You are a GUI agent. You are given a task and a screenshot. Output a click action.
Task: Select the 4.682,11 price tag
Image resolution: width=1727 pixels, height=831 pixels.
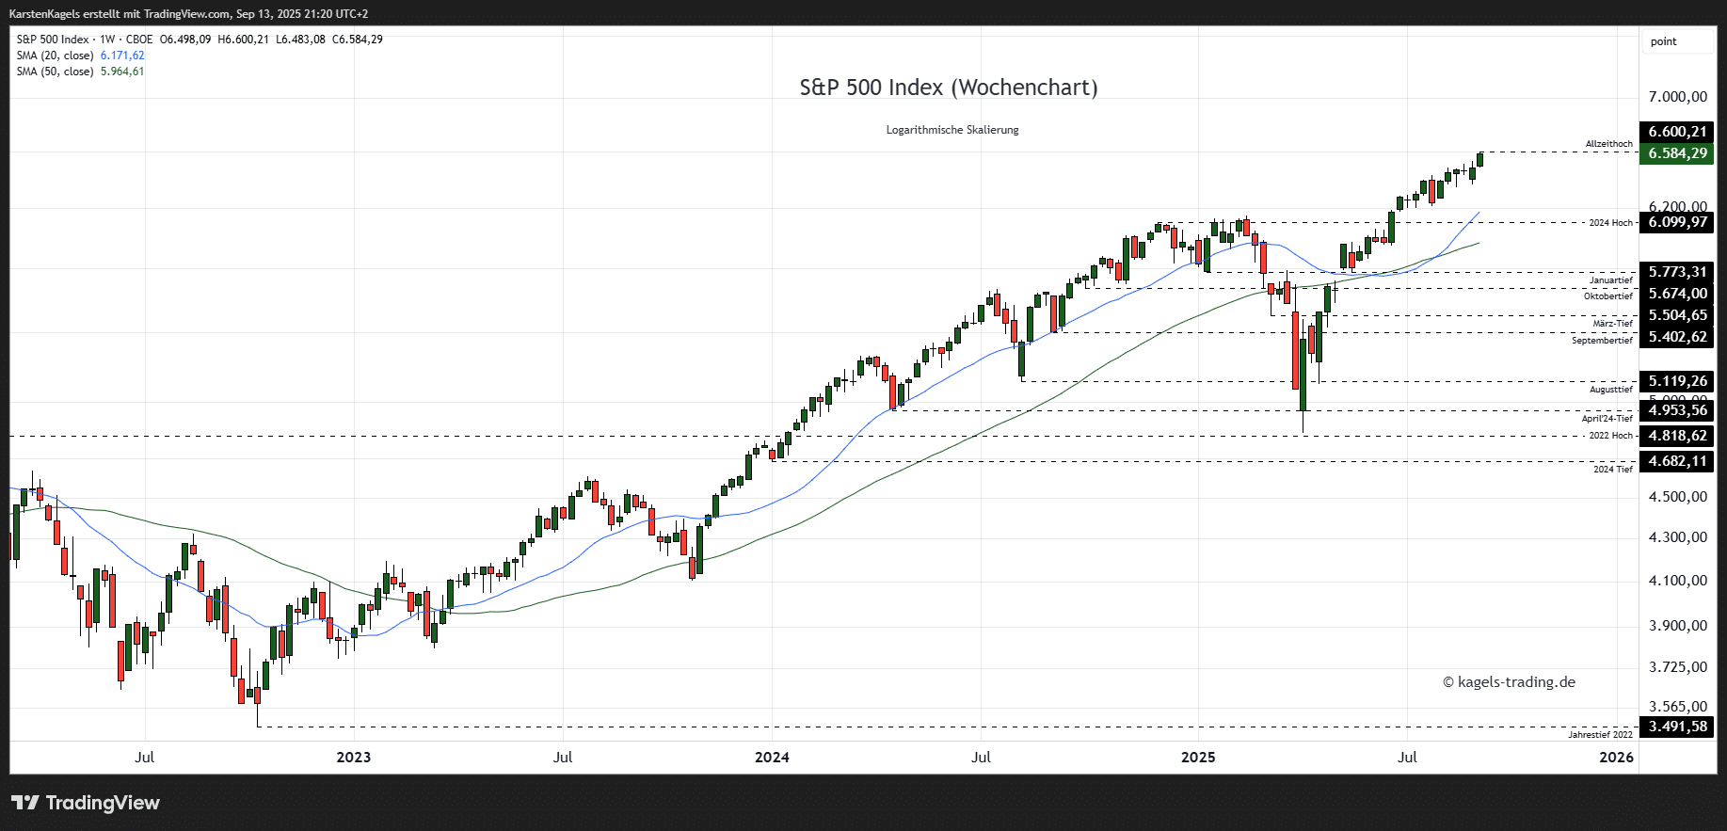pos(1677,461)
